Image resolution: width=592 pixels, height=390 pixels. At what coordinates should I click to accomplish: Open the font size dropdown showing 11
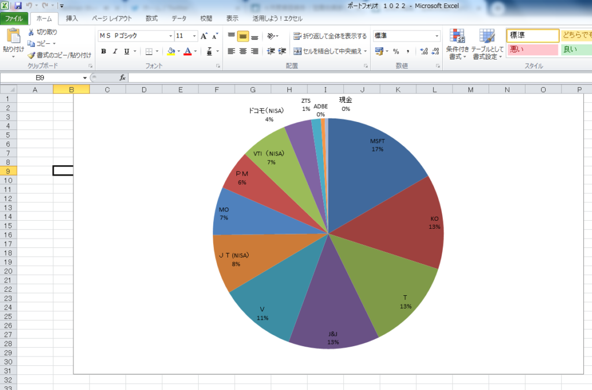(x=194, y=36)
